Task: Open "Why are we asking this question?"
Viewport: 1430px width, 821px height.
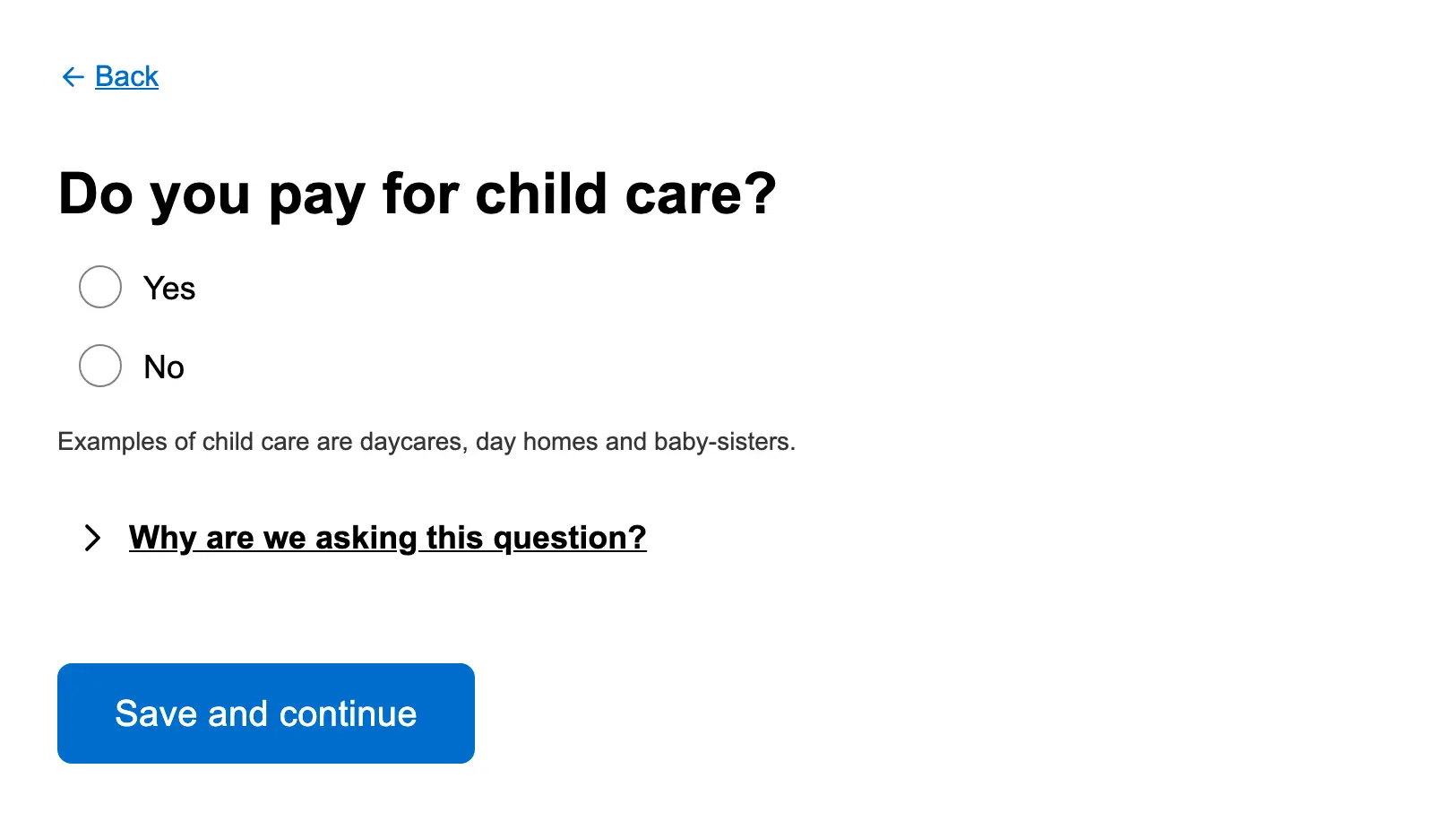Action: (387, 538)
